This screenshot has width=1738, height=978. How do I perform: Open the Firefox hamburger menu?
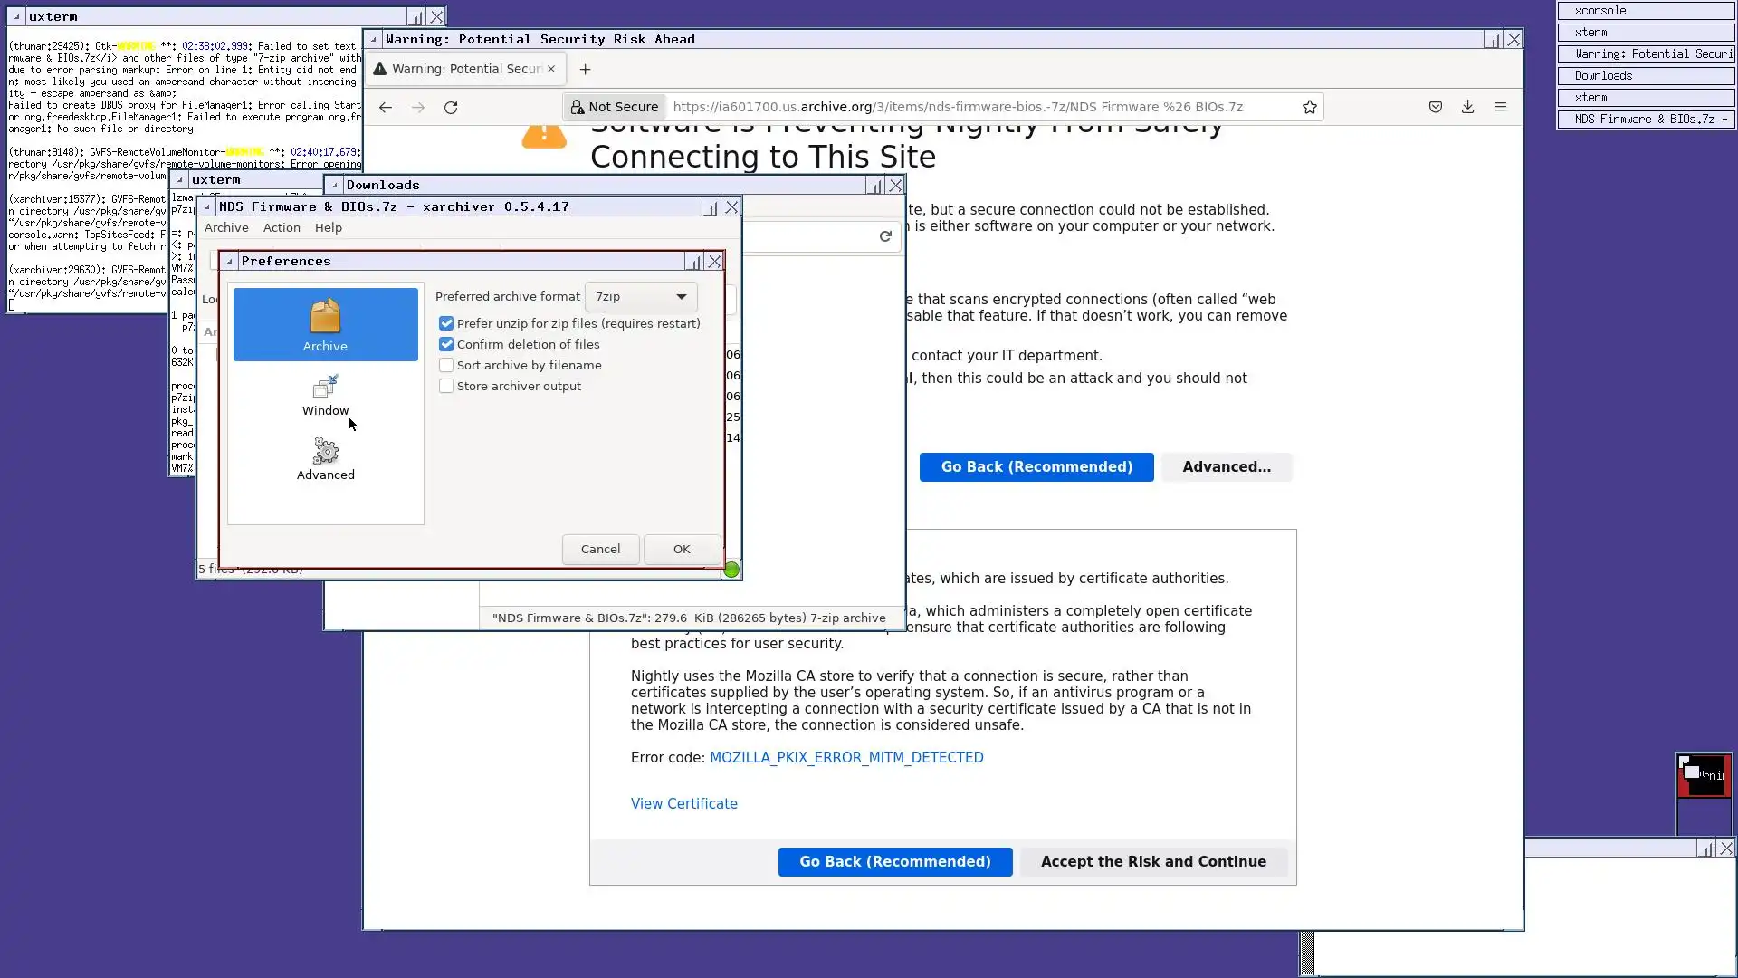pyautogui.click(x=1500, y=107)
